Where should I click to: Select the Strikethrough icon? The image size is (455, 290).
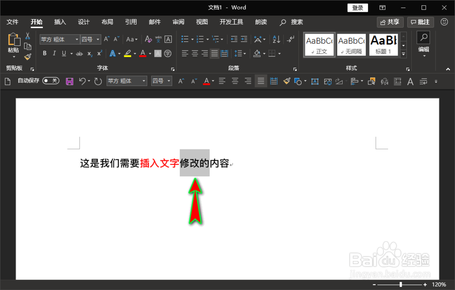[80, 54]
